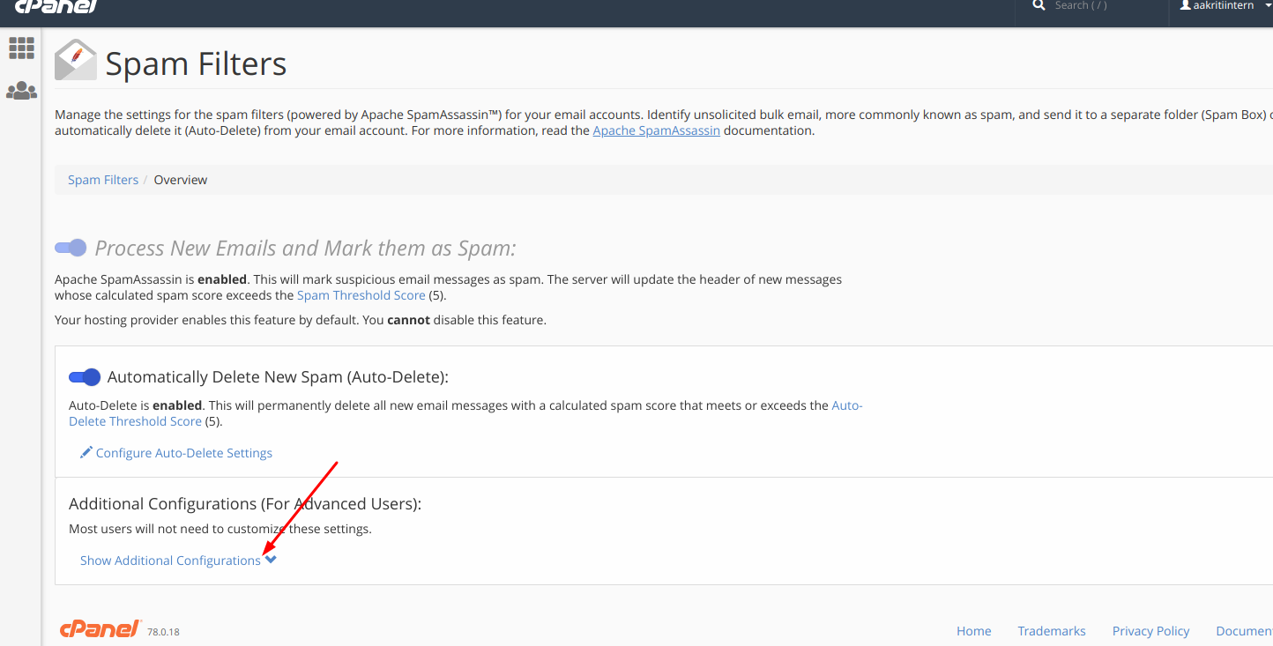This screenshot has height=646, width=1273.
Task: Click the cPanel logo in top bar
Action: 56,7
